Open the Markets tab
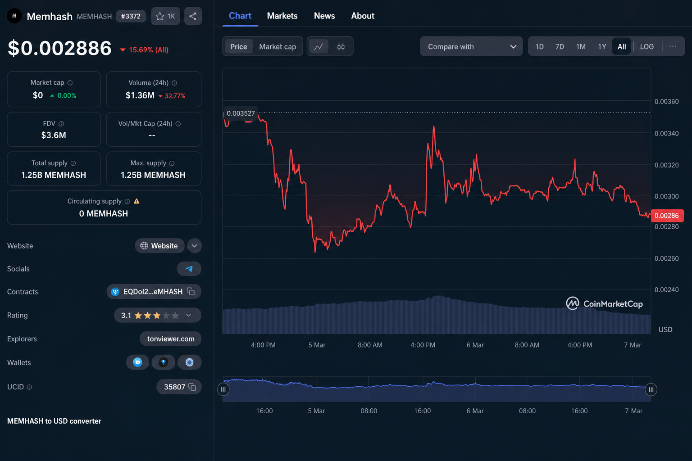 click(282, 16)
